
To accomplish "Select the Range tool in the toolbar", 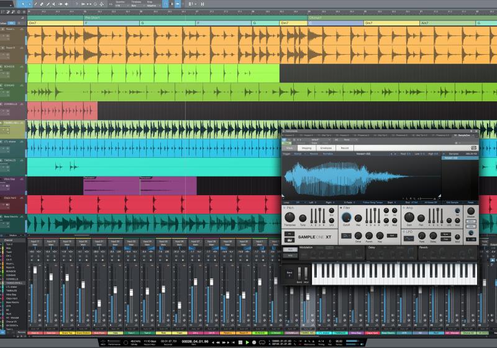I will pyautogui.click(x=29, y=4).
